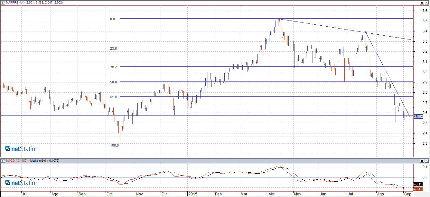
Task: Click the MAPFRE chart panel icon
Action: [x=3, y=2]
